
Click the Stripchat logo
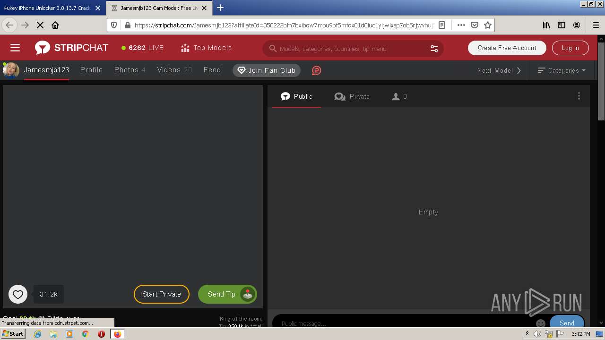(71, 48)
